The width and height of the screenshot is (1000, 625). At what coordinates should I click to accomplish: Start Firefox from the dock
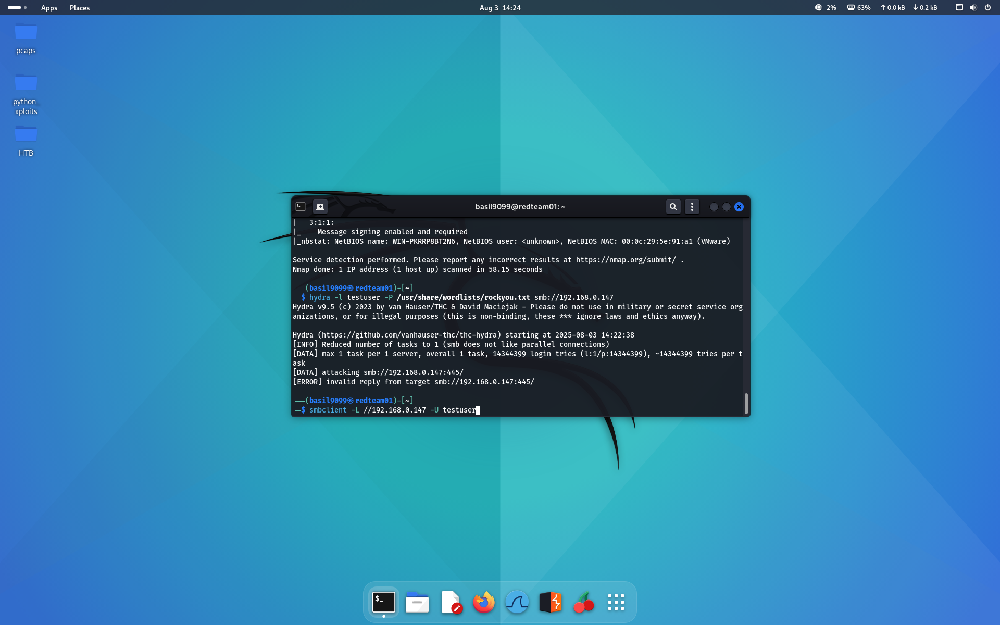pos(483,602)
